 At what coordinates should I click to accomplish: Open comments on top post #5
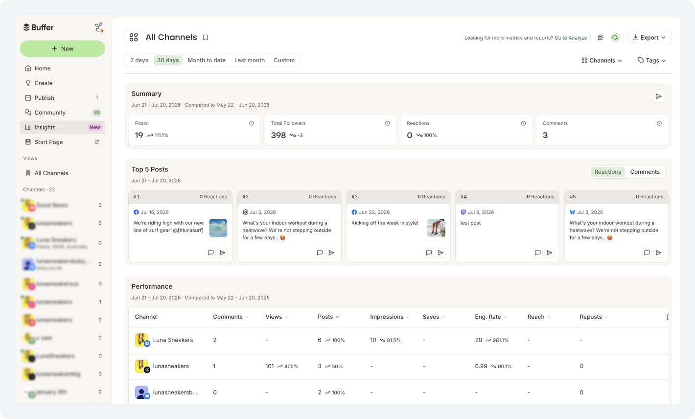(x=647, y=253)
